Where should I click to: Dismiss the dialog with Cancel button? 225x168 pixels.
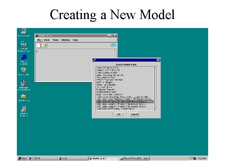pos(134,114)
